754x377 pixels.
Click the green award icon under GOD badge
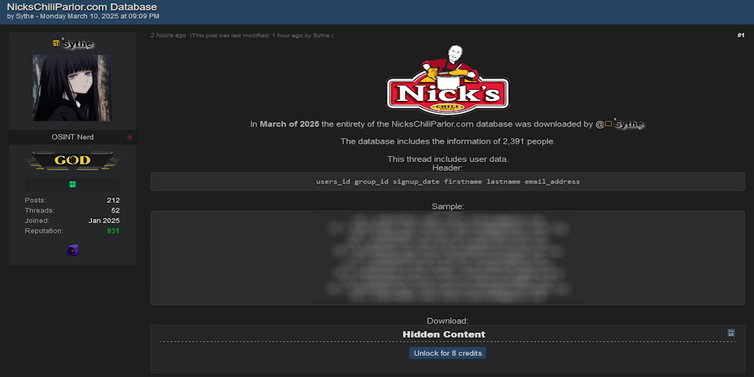[72, 184]
